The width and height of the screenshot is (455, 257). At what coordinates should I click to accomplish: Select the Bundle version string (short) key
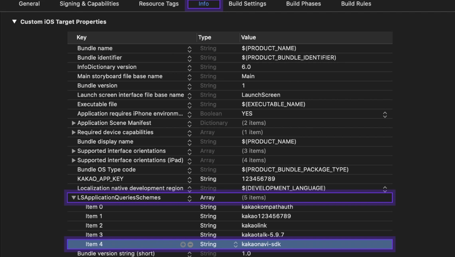pyautogui.click(x=116, y=253)
